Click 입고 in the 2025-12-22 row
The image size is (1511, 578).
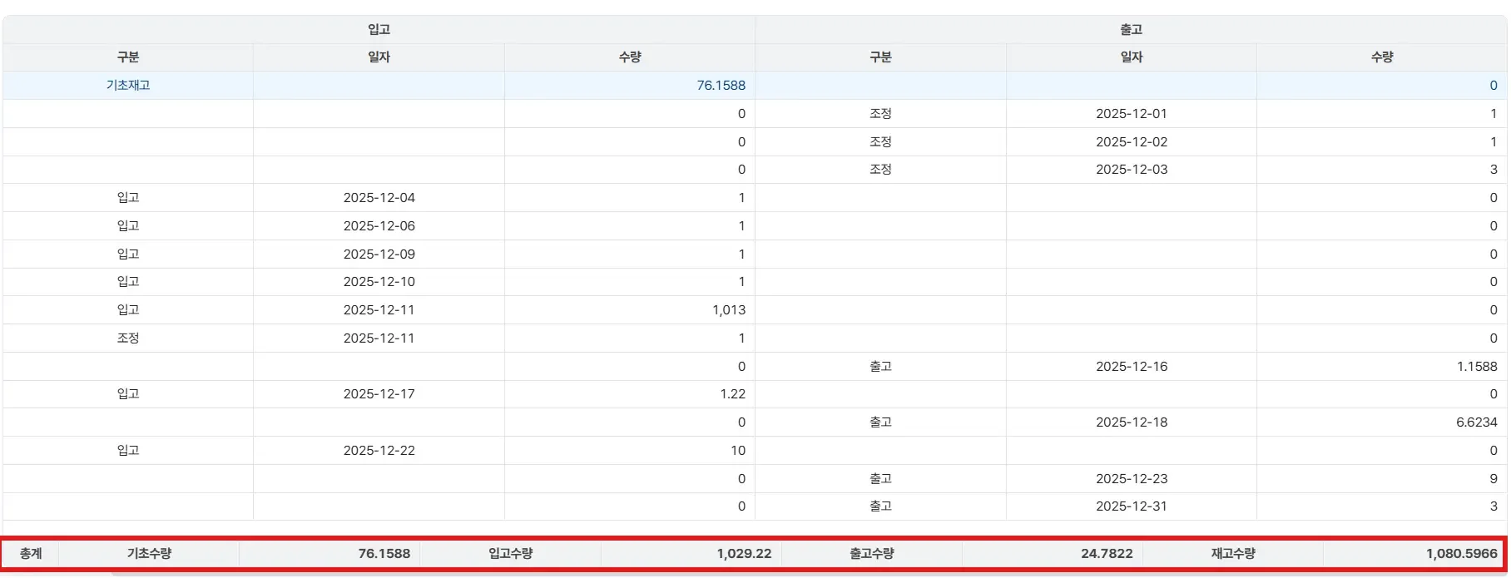pos(128,451)
